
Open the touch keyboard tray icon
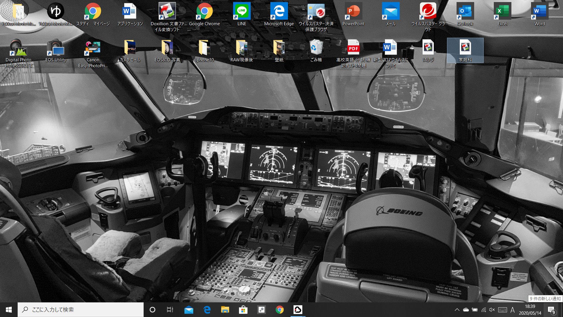coord(503,310)
